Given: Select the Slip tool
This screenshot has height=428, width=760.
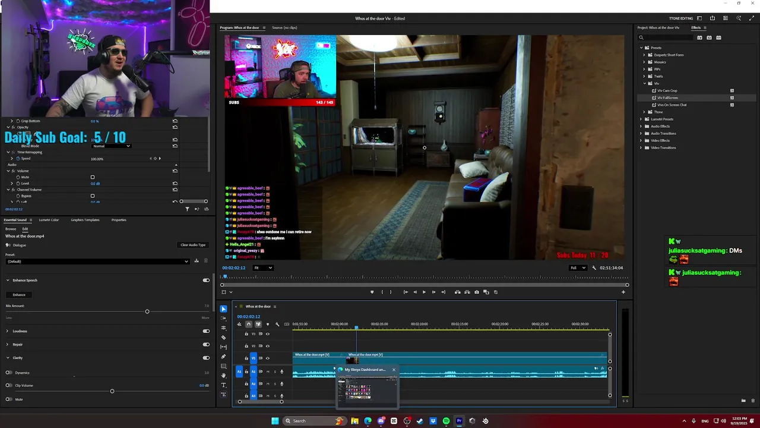Looking at the screenshot, I should pos(223,347).
